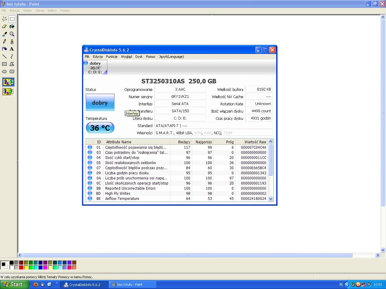
Task: Click the status orb beside Airflow Temperature
Action: pyautogui.click(x=90, y=199)
